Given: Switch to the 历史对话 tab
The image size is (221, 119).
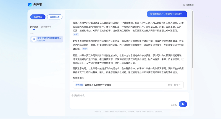Looking at the screenshot, I should pyautogui.click(x=34, y=27).
